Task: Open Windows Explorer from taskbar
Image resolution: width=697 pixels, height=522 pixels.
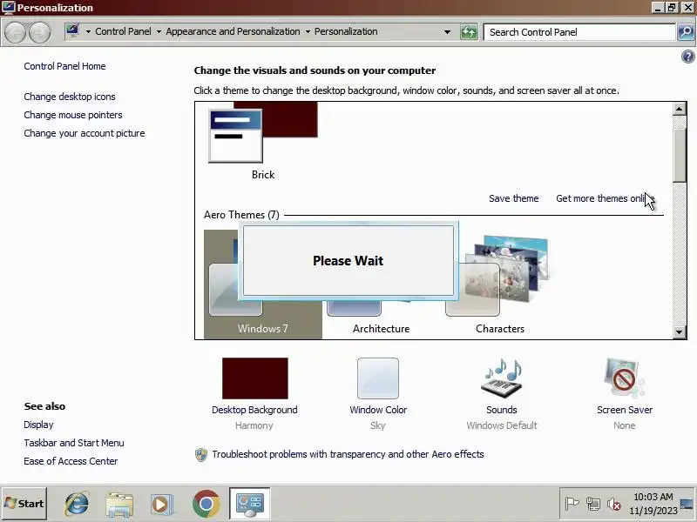Action: (x=119, y=505)
